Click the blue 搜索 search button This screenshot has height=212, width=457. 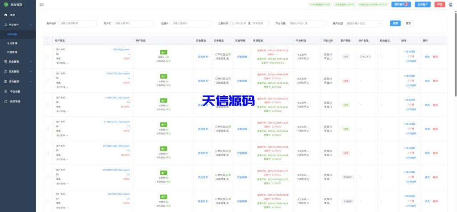point(395,23)
